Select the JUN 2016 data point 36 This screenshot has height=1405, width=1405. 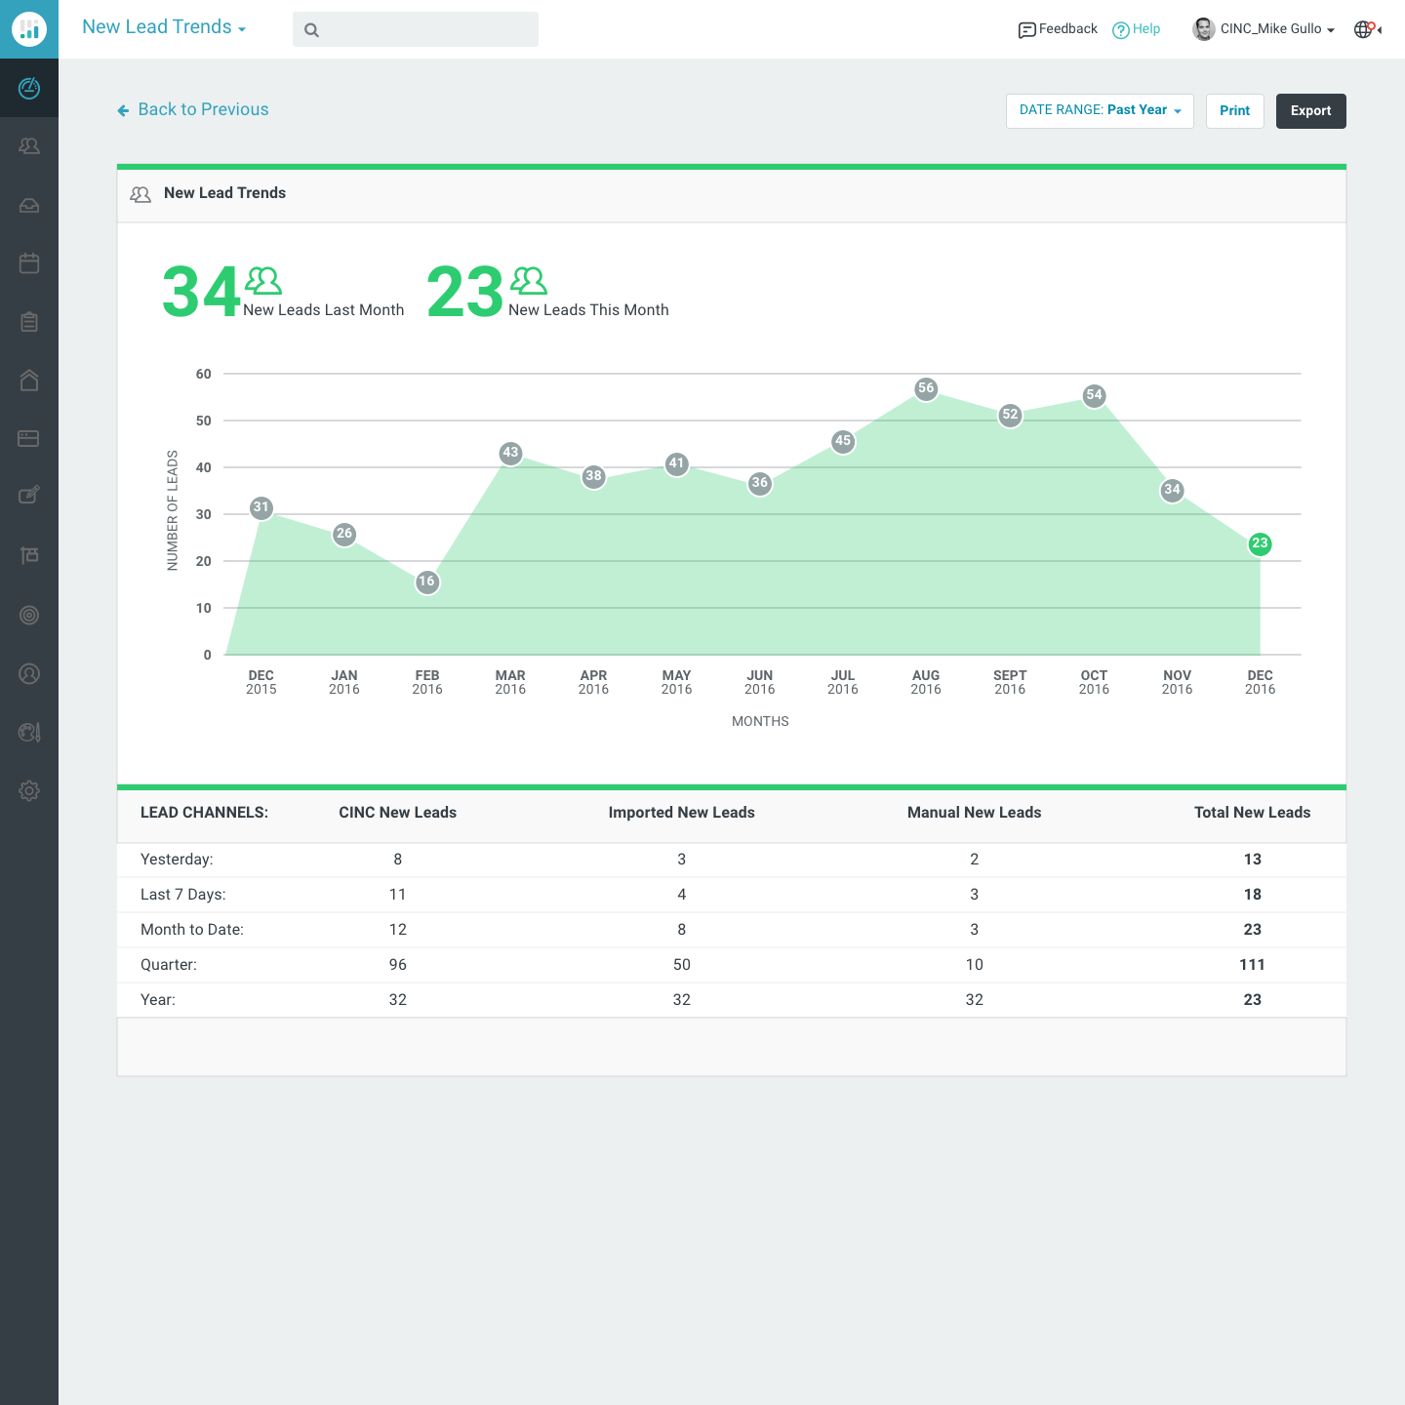[760, 483]
